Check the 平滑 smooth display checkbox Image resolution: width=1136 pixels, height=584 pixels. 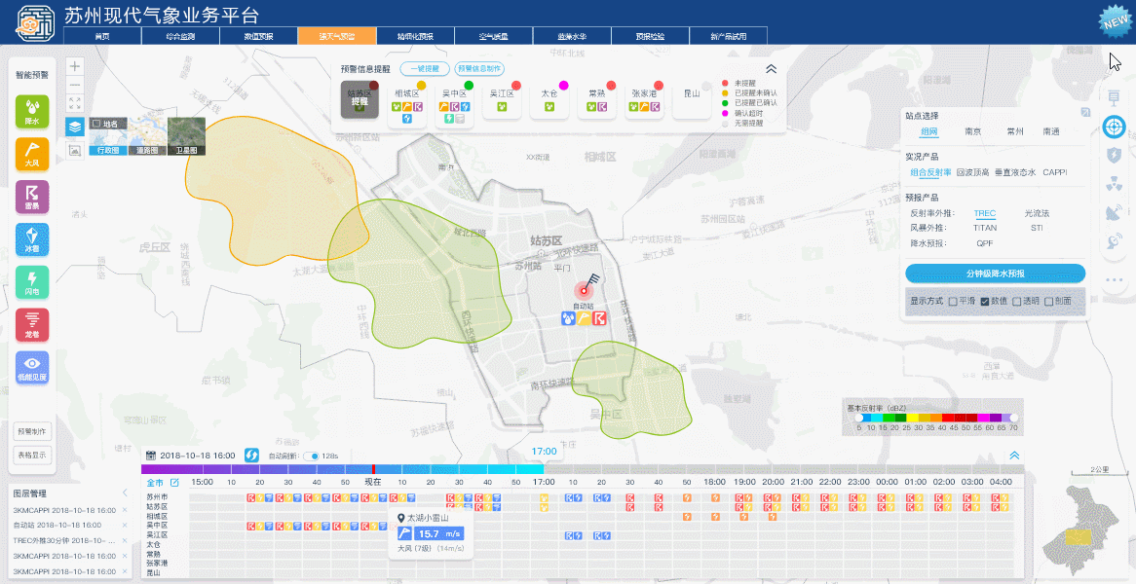[x=953, y=301]
